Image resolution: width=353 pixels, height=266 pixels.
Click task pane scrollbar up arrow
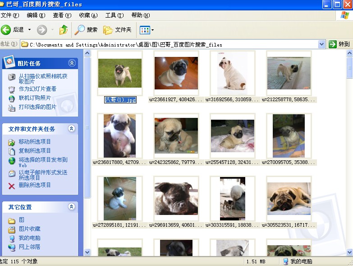[x=87, y=53]
